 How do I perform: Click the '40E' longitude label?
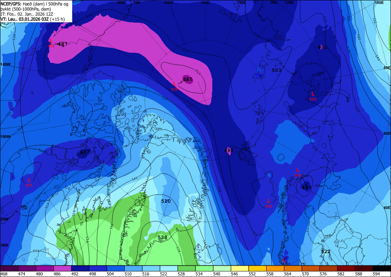(x=387, y=207)
